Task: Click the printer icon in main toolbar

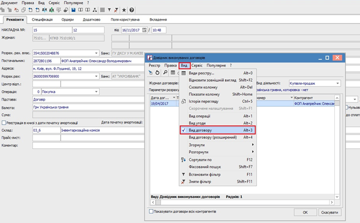Action: [66, 10]
